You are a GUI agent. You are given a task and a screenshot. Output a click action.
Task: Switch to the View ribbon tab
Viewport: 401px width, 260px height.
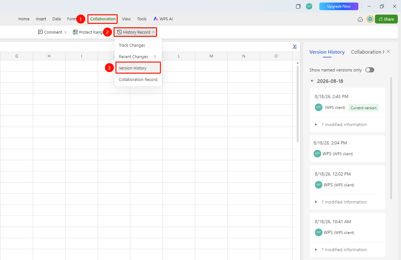pyautogui.click(x=127, y=19)
